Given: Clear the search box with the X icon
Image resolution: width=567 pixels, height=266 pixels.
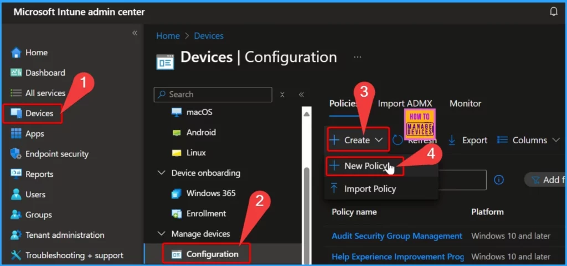Looking at the screenshot, I should [282, 95].
